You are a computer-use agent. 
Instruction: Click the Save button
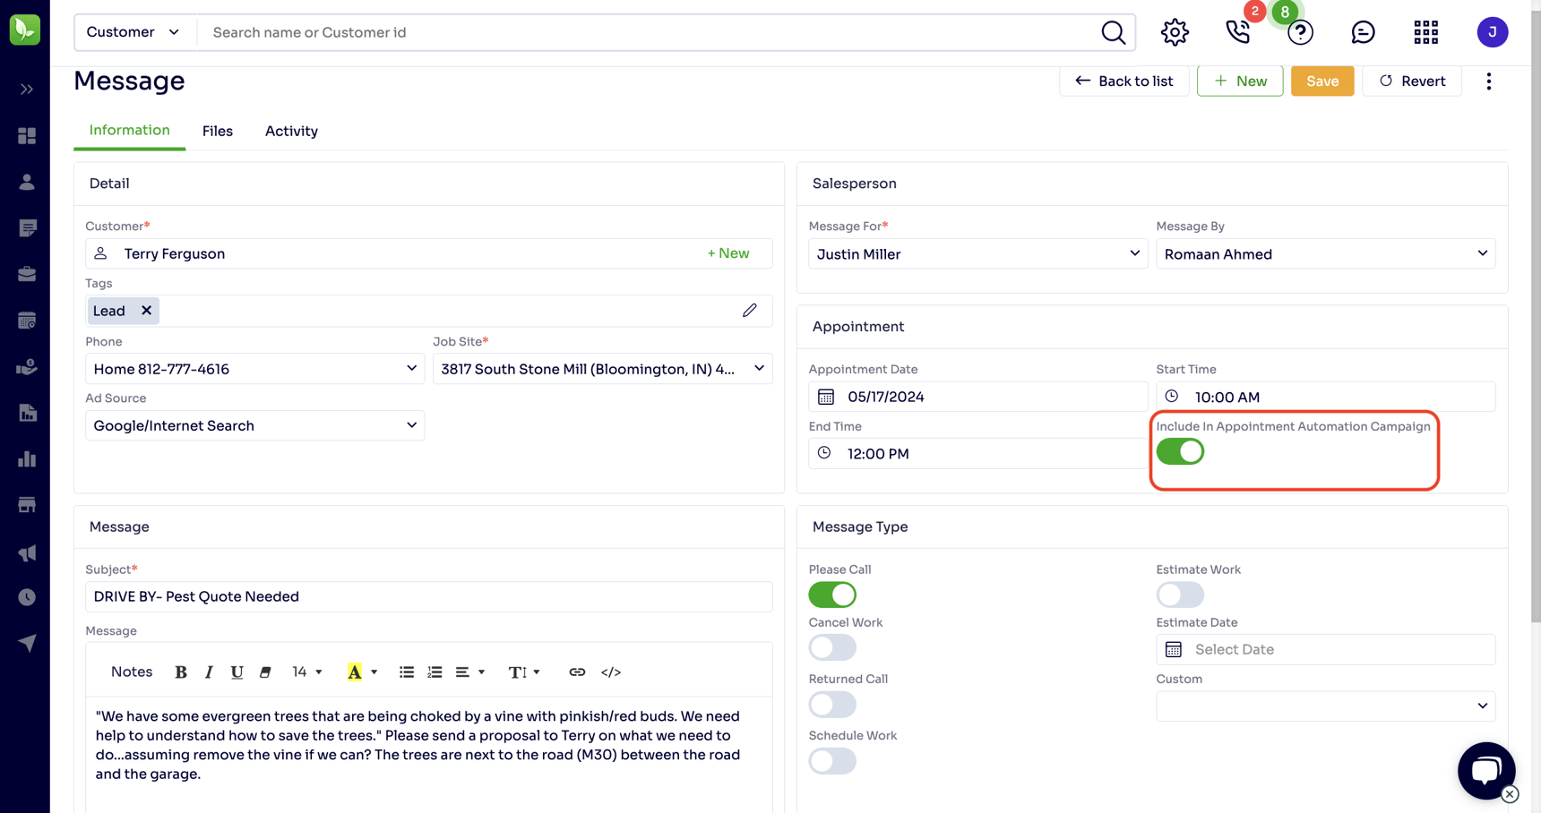click(x=1322, y=81)
